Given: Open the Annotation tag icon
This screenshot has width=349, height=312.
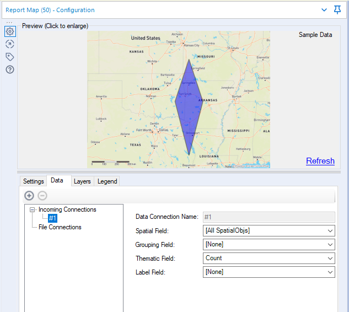Looking at the screenshot, I should [x=10, y=57].
